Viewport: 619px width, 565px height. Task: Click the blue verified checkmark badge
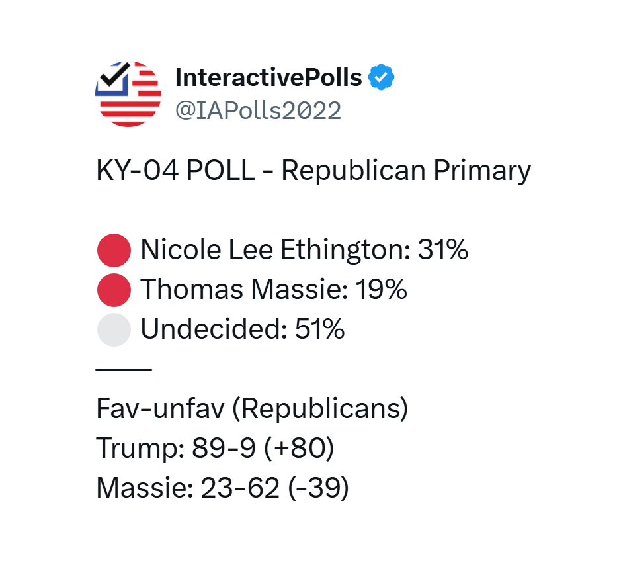[381, 77]
